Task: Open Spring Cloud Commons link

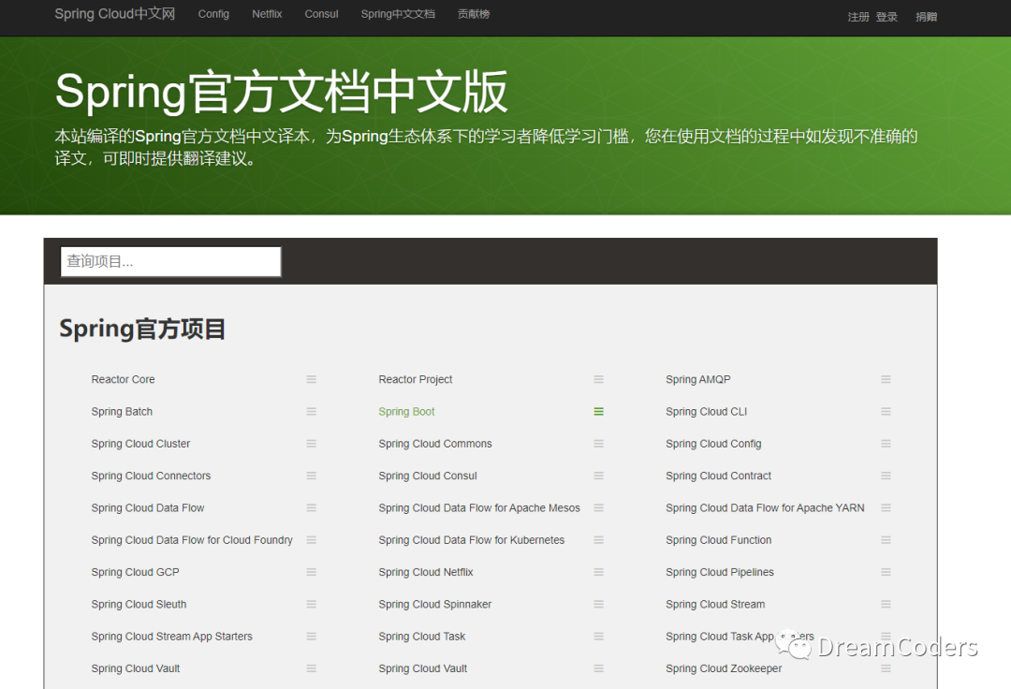Action: [435, 444]
